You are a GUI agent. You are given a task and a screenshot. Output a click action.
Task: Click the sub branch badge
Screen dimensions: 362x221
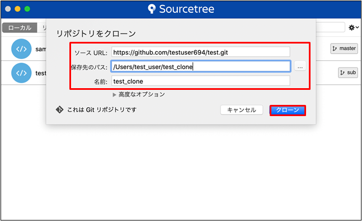[348, 73]
